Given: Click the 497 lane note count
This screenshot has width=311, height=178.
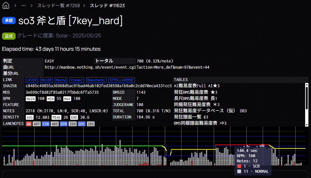Looking at the screenshot, I should (37, 124).
